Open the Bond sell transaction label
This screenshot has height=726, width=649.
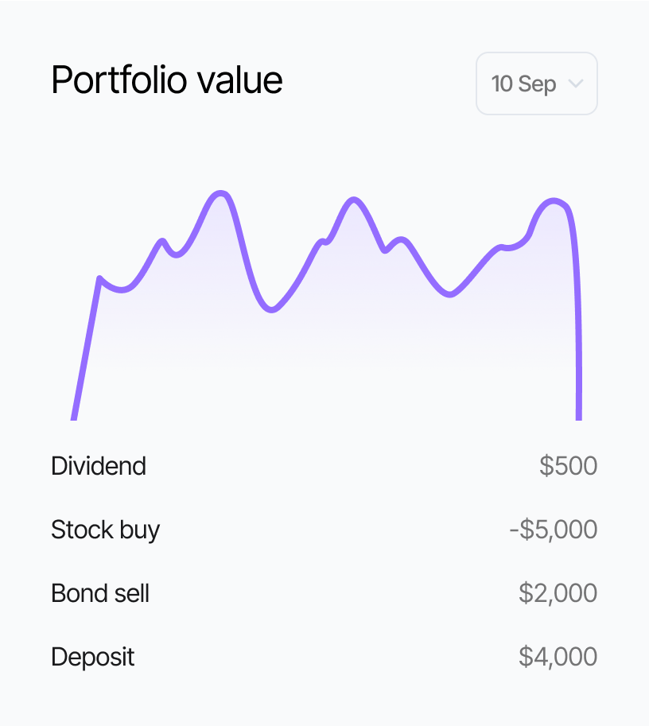coord(100,593)
